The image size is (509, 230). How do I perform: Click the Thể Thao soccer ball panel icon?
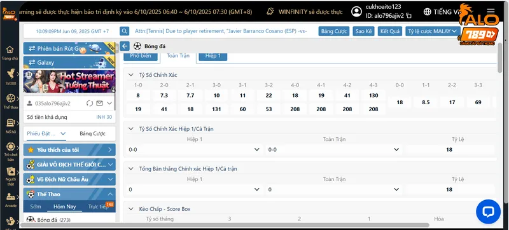pyautogui.click(x=31, y=194)
